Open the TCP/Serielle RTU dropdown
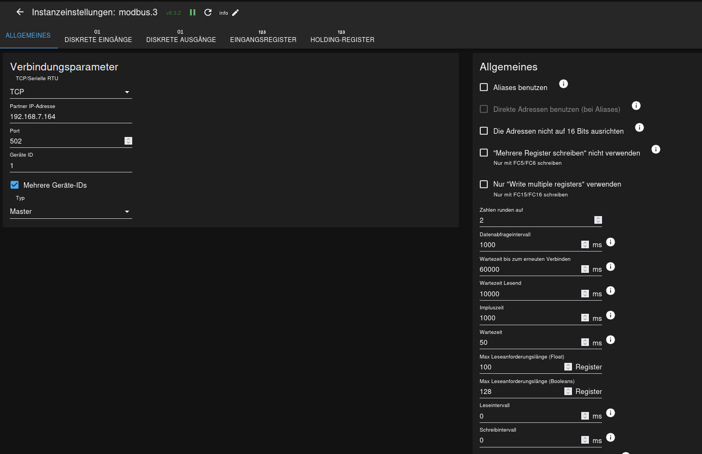This screenshot has height=454, width=702. [x=71, y=92]
